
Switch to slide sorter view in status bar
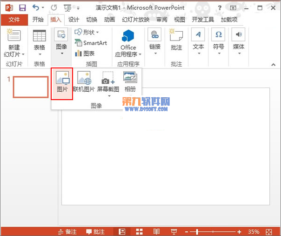tap(139, 231)
